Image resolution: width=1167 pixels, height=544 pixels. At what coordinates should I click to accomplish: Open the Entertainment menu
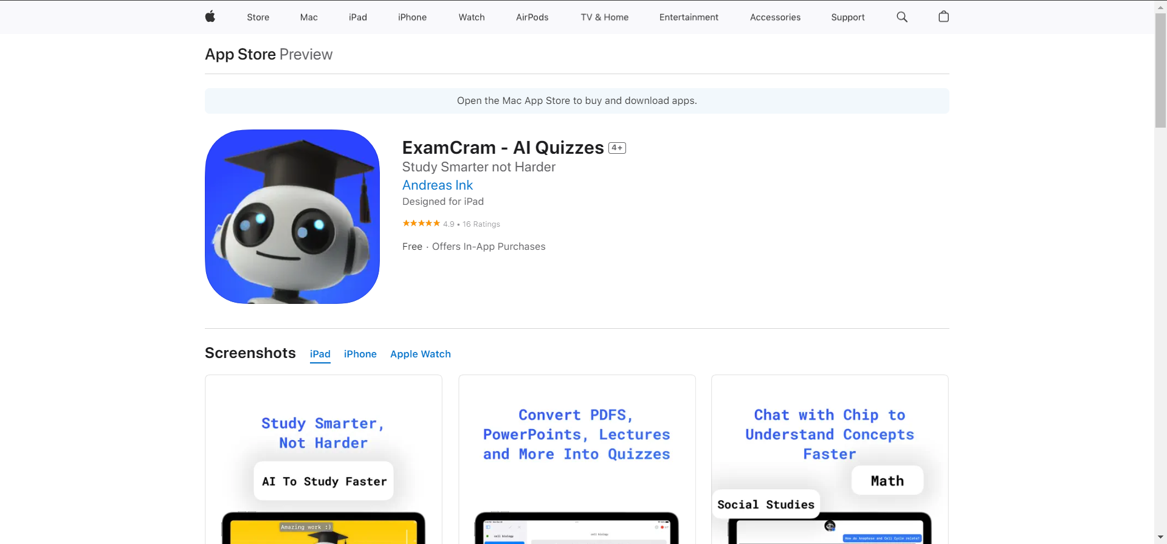coord(689,17)
